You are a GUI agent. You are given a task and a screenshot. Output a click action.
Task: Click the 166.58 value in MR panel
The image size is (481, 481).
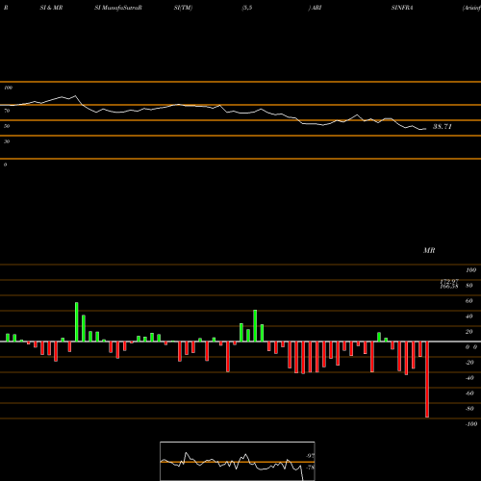click(x=449, y=287)
